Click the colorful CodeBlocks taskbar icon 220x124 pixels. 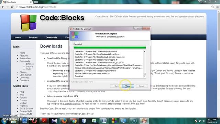tap(114, 121)
